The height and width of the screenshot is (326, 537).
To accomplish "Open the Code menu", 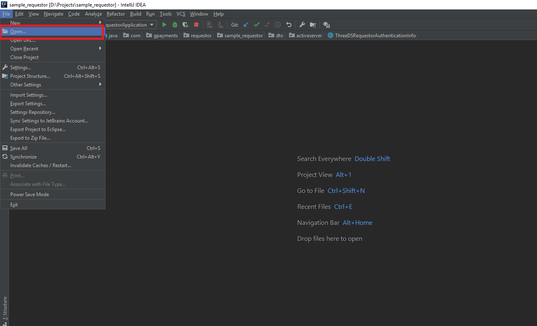I will click(x=74, y=14).
